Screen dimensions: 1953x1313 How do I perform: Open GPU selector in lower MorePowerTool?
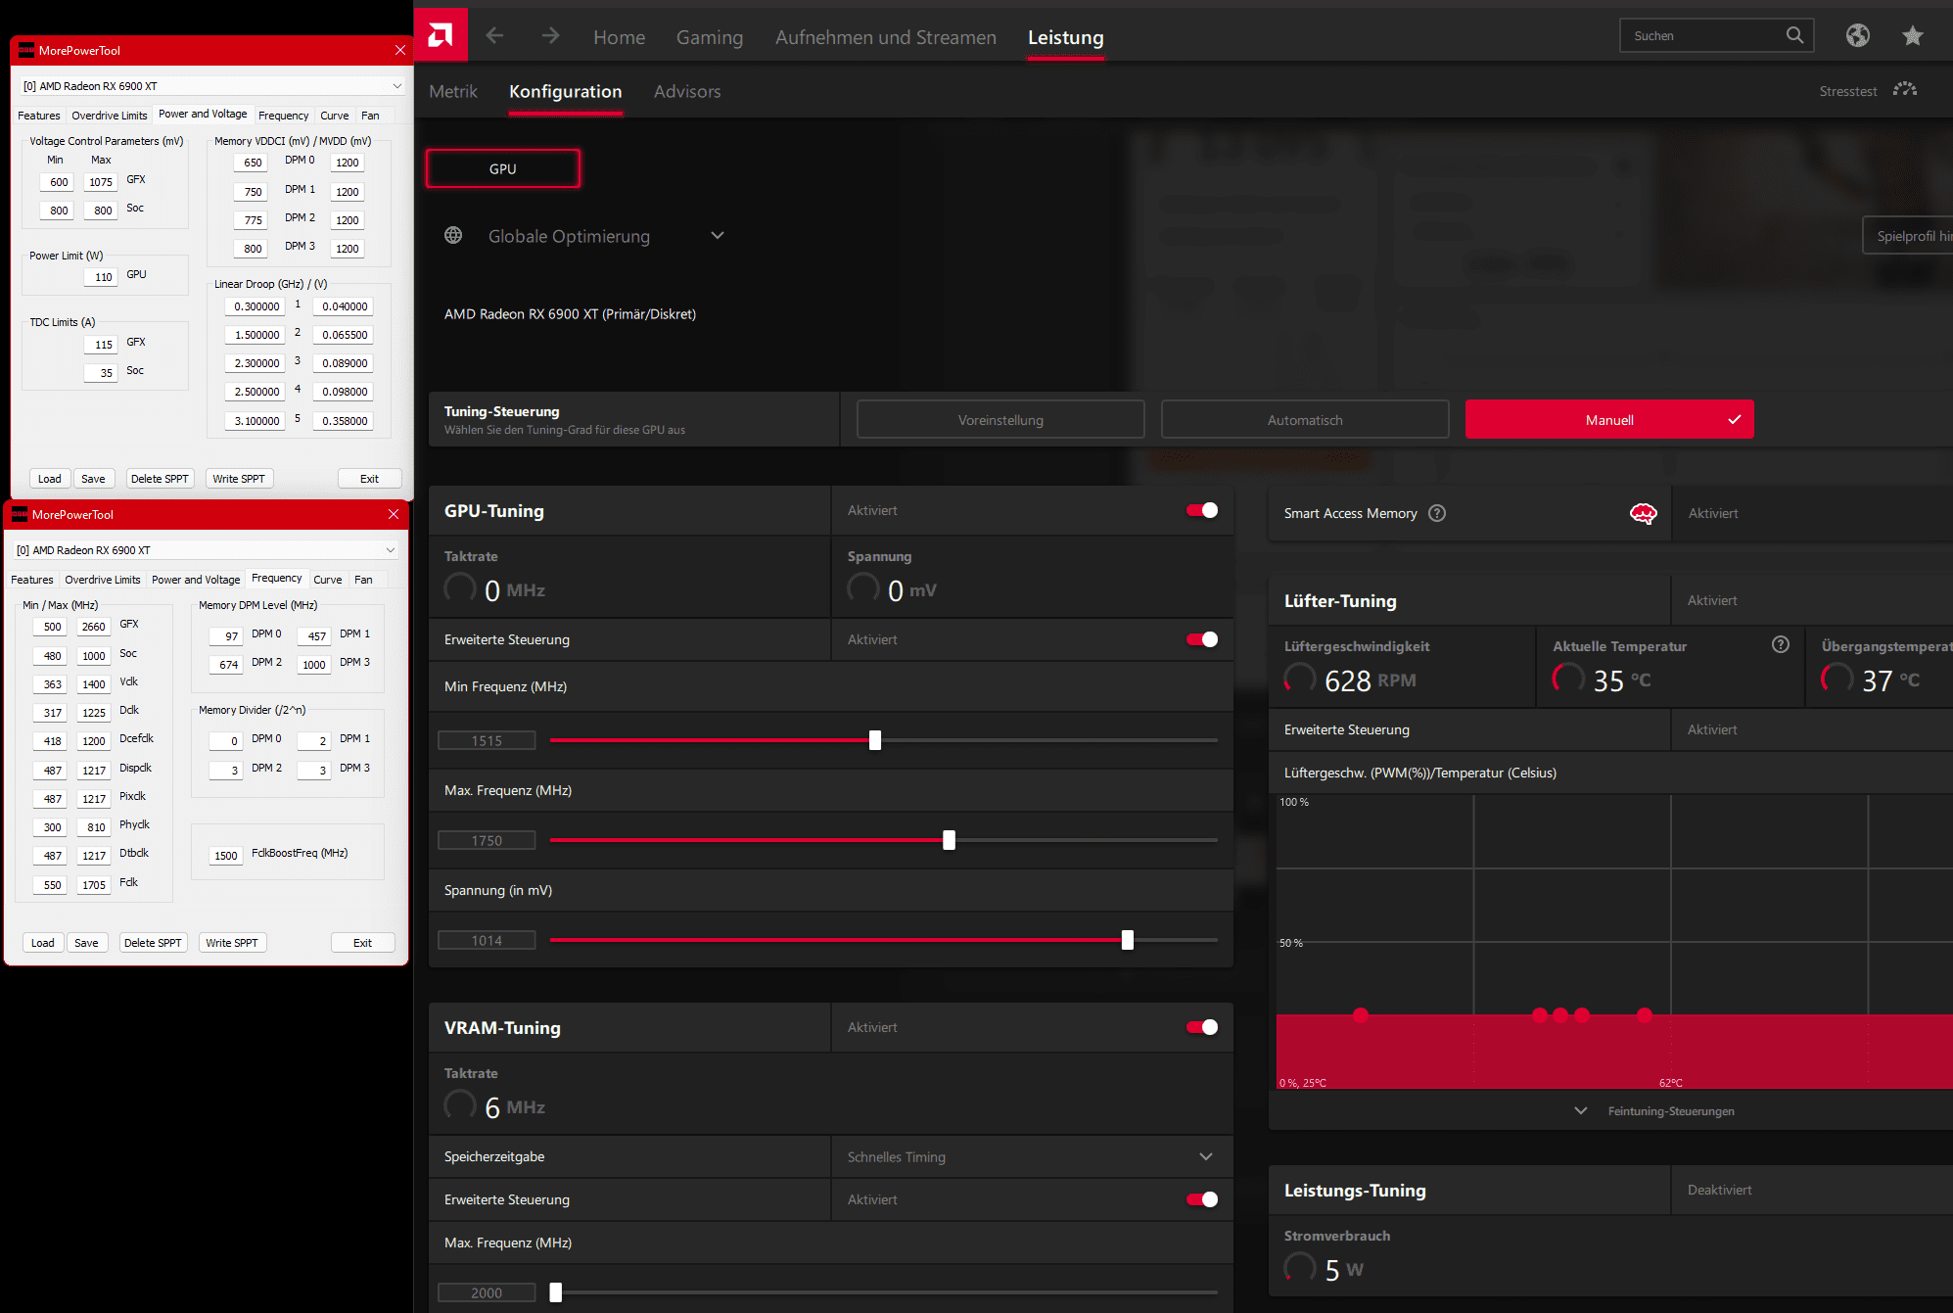[x=206, y=550]
